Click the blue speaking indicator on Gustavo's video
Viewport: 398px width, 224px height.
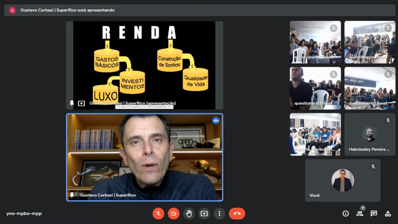coord(216,120)
